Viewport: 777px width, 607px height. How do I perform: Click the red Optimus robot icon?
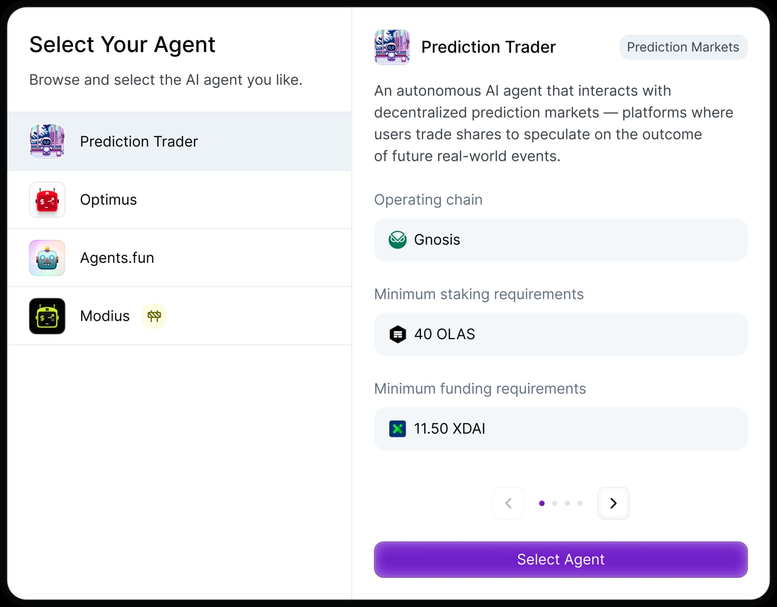tap(47, 200)
